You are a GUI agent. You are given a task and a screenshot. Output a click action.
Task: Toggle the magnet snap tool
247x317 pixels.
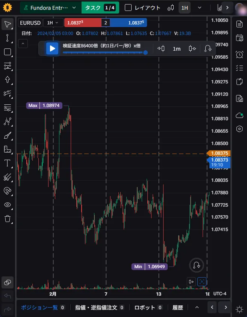tap(8, 191)
